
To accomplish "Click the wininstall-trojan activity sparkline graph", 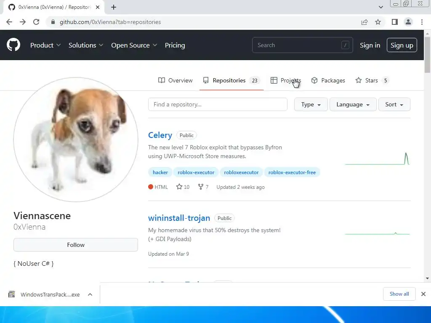I will click(x=378, y=234).
